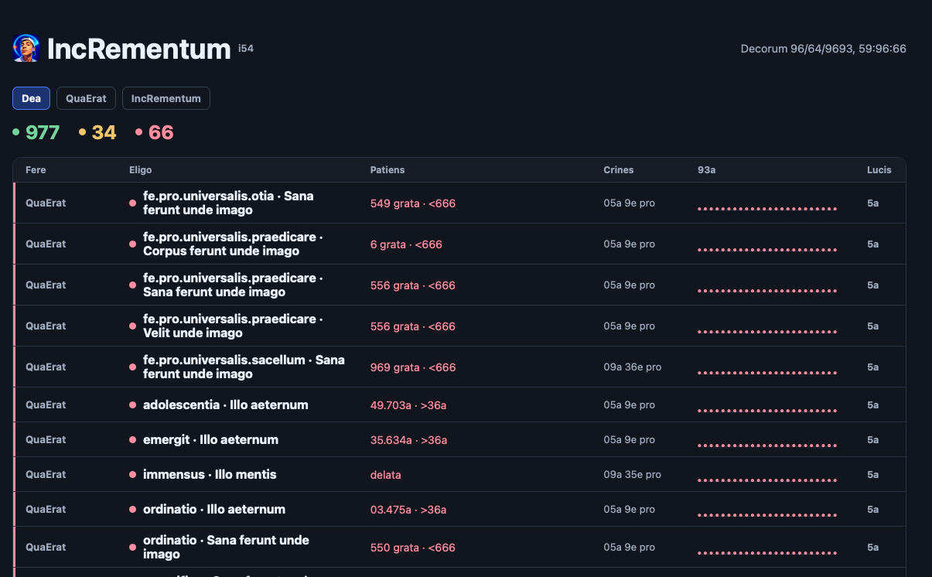Sort by the Patiens column header
This screenshot has width=932, height=577.
[387, 169]
